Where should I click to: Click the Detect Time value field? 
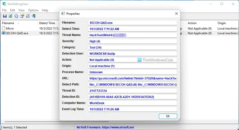(132, 29)
